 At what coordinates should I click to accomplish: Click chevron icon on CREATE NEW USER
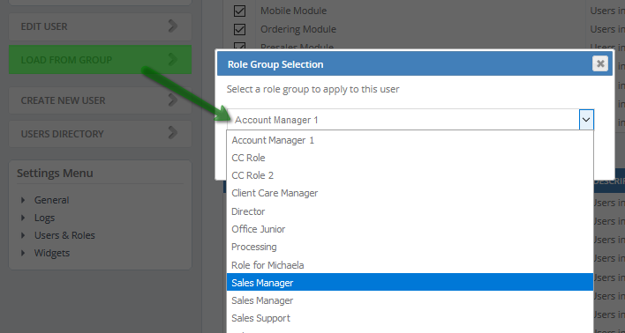pyautogui.click(x=173, y=100)
